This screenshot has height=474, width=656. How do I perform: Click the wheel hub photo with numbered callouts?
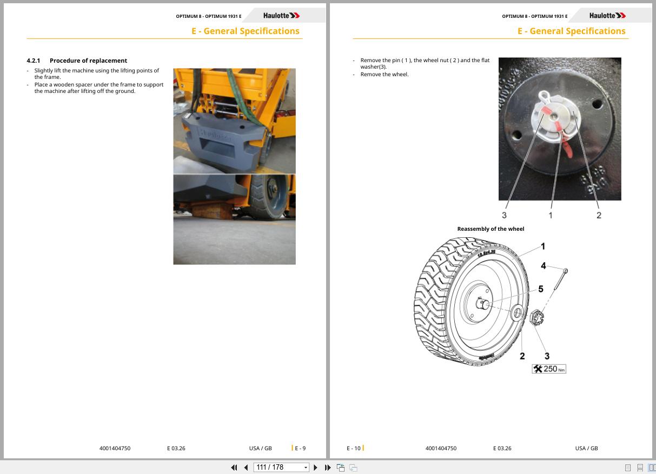point(560,129)
